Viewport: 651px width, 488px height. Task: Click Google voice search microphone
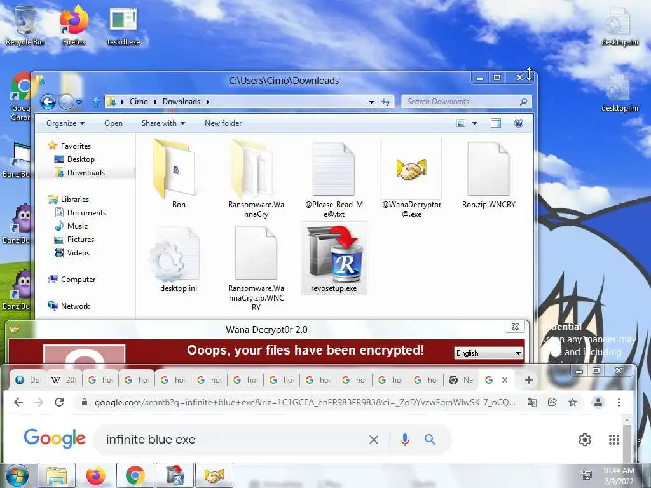click(x=405, y=440)
